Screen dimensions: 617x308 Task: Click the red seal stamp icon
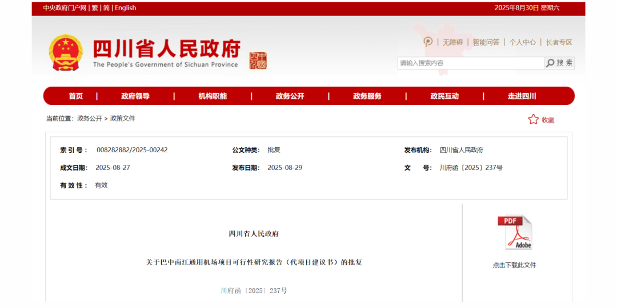pyautogui.click(x=258, y=60)
